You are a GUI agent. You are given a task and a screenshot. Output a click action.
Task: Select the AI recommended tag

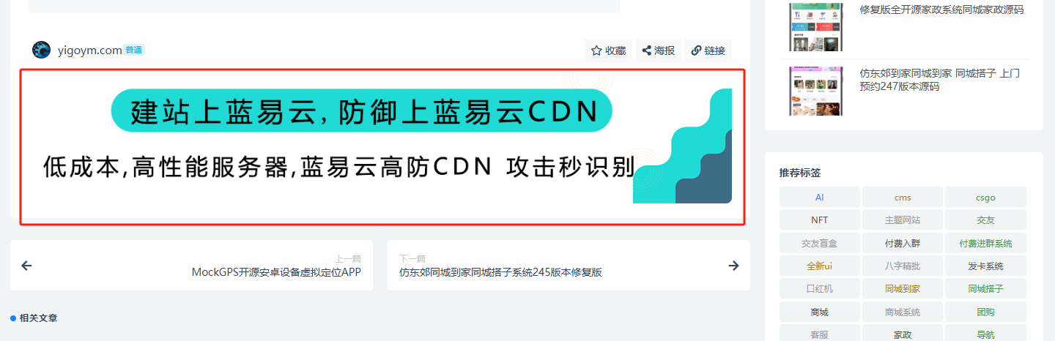point(820,198)
